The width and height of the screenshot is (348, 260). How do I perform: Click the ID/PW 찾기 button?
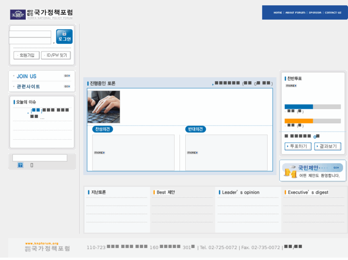[56, 55]
